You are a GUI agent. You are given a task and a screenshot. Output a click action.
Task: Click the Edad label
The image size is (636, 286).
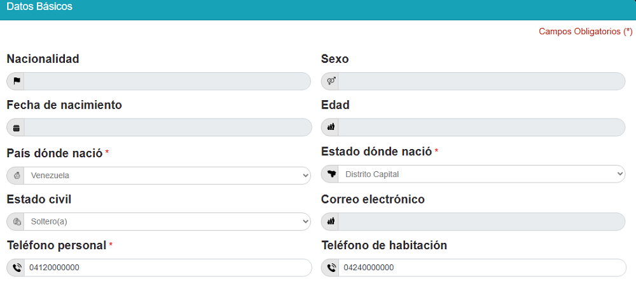pyautogui.click(x=335, y=105)
